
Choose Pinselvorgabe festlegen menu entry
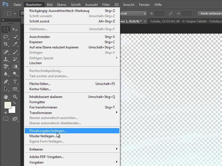pyautogui.click(x=72, y=131)
